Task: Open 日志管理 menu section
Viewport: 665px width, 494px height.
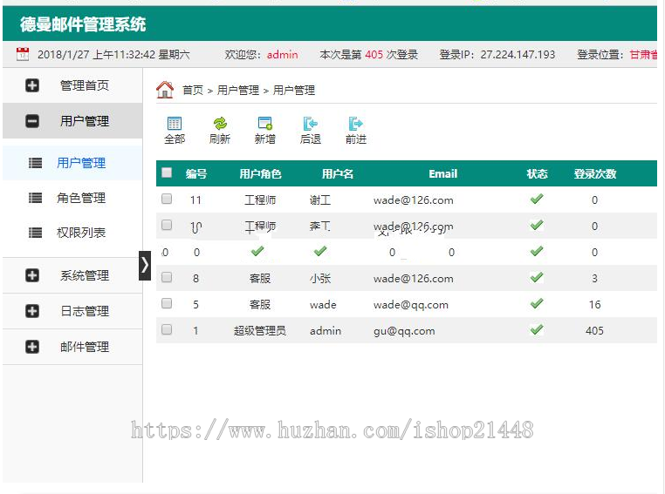Action: (x=72, y=311)
